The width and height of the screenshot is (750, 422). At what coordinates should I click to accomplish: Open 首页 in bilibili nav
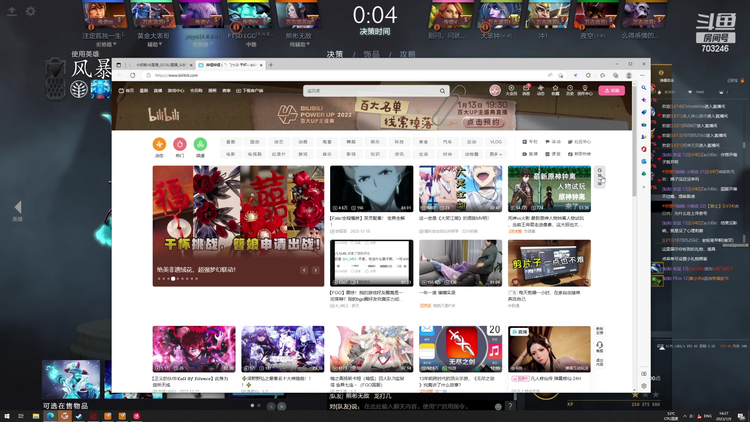point(126,91)
